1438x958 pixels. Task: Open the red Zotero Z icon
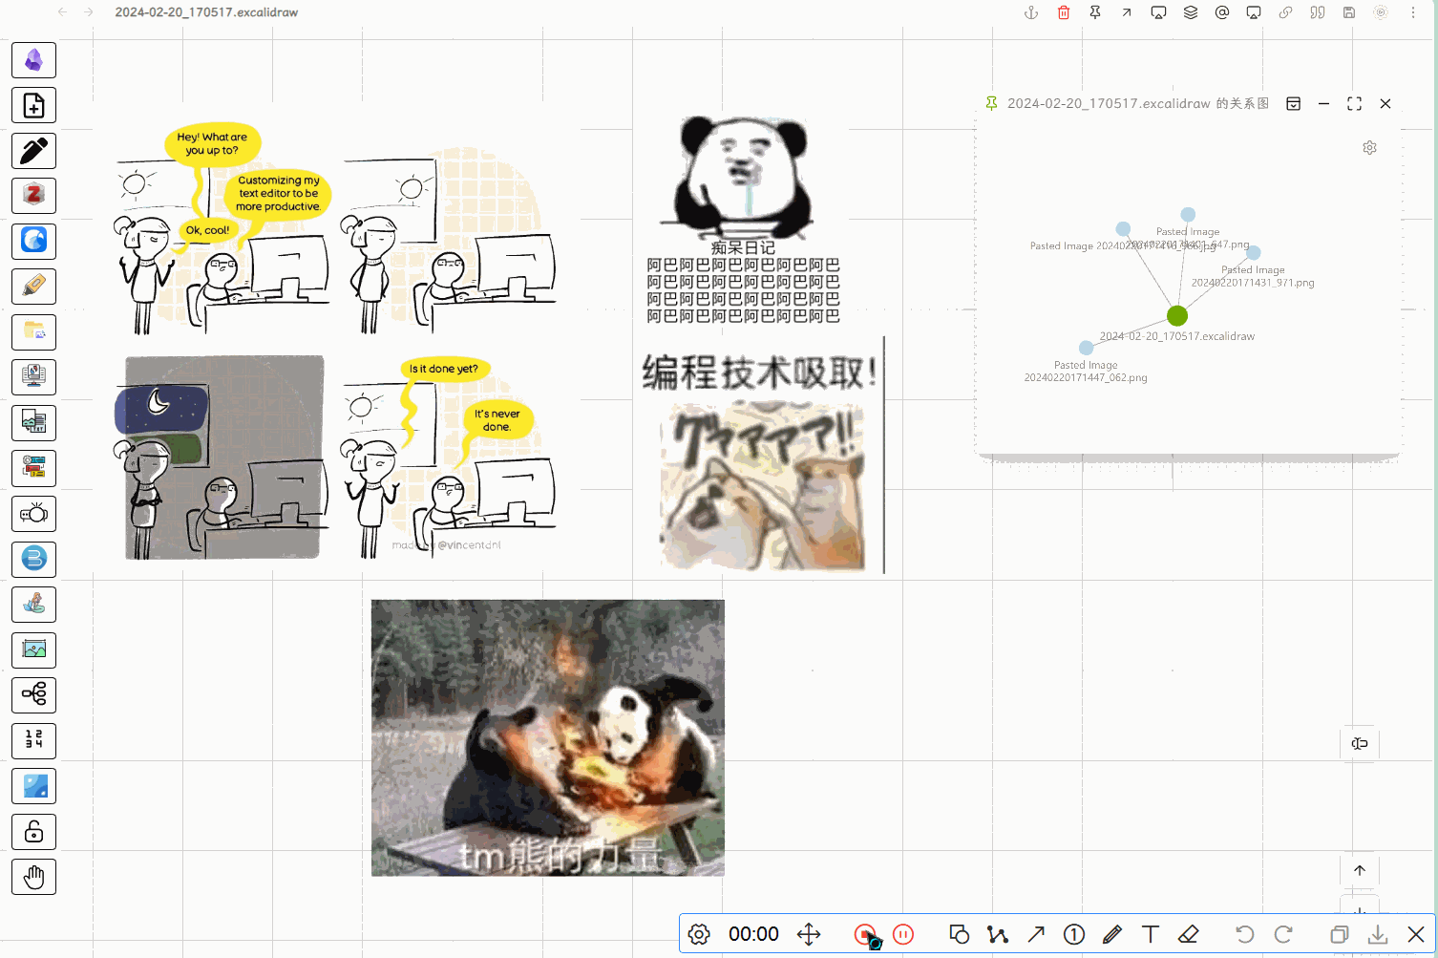33,196
